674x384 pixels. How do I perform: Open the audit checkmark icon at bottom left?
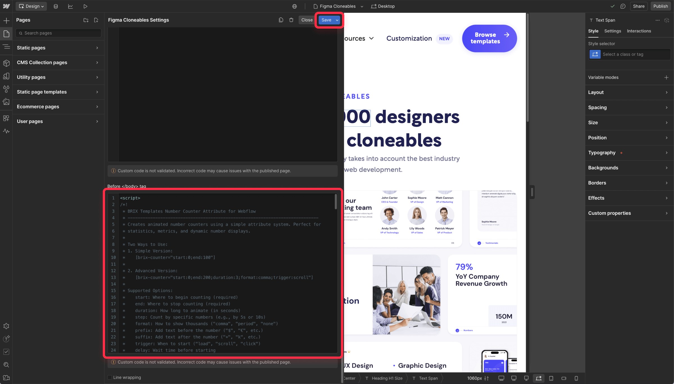tap(6, 352)
